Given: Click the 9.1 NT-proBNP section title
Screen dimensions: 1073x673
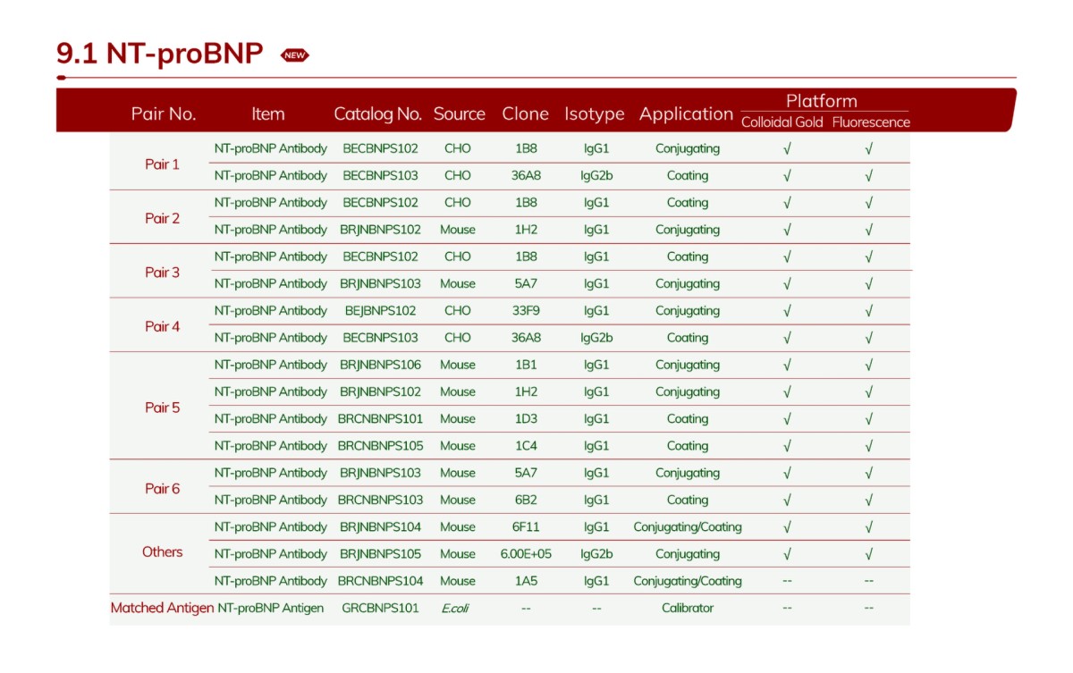Looking at the screenshot, I should pyautogui.click(x=161, y=51).
